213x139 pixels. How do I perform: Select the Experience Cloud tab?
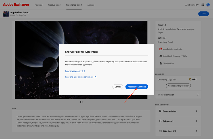[74, 5]
